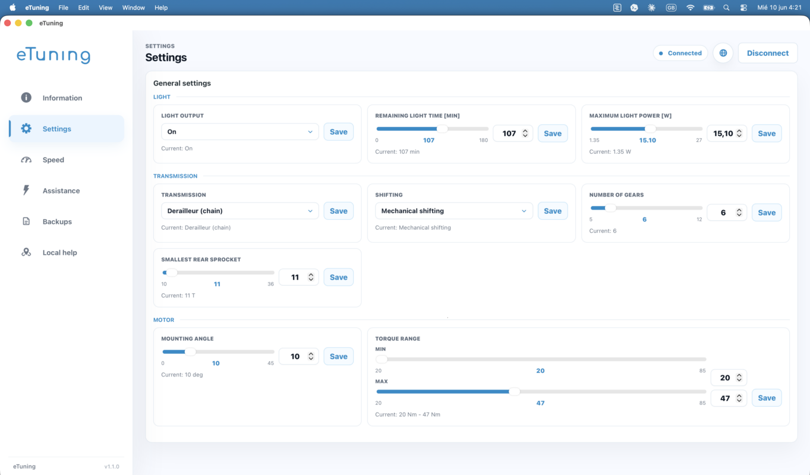The image size is (810, 475).
Task: Open the Shifting mode dropdown
Action: [454, 211]
